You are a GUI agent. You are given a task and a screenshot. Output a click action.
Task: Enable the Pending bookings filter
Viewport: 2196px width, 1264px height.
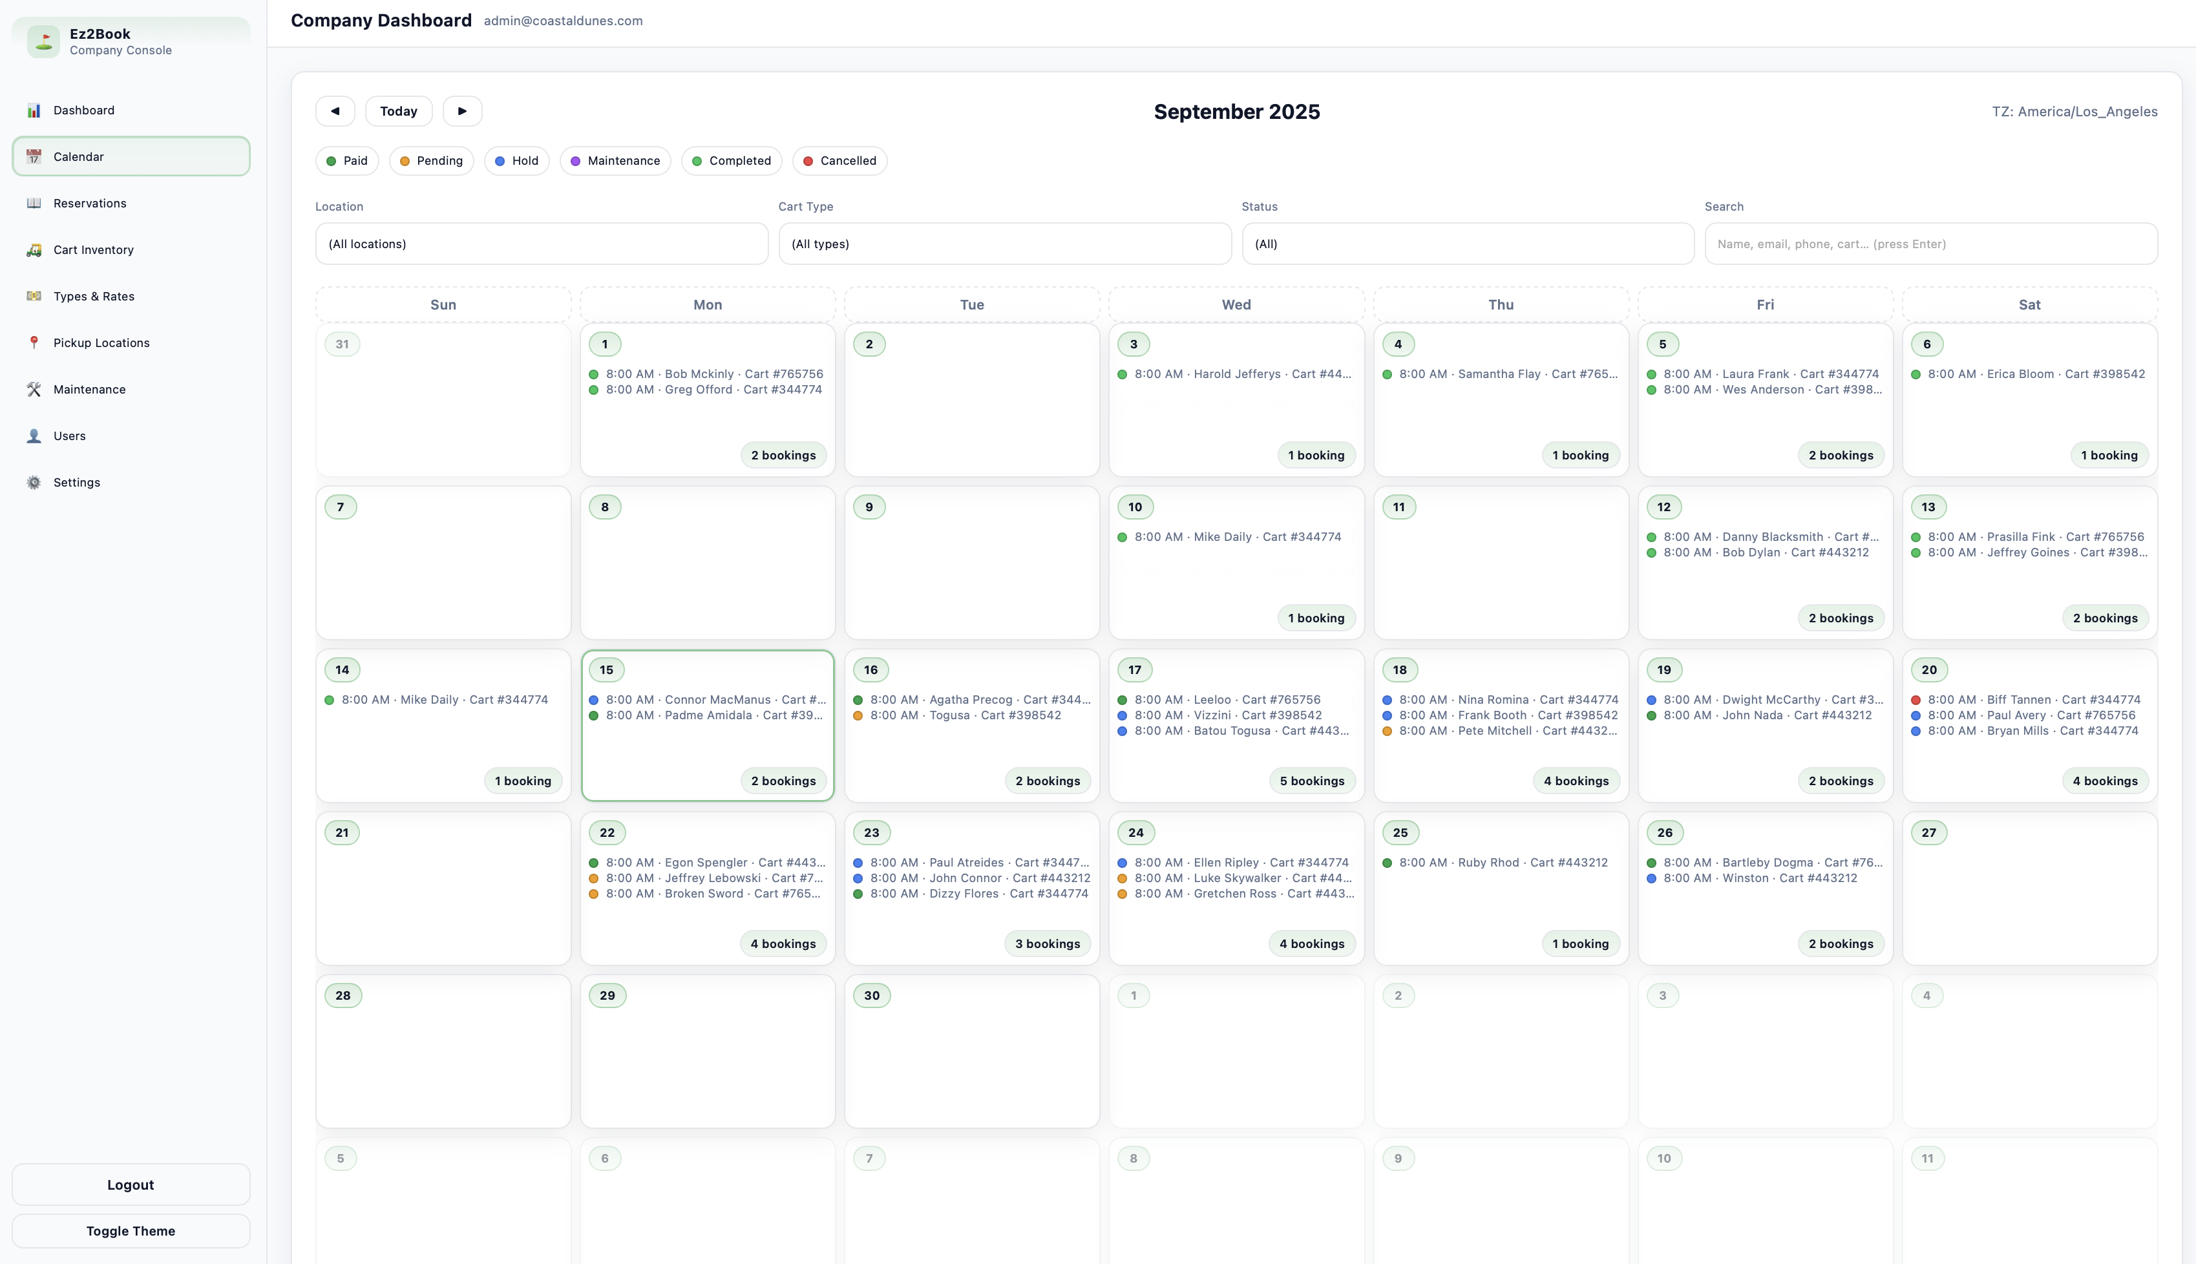click(432, 161)
